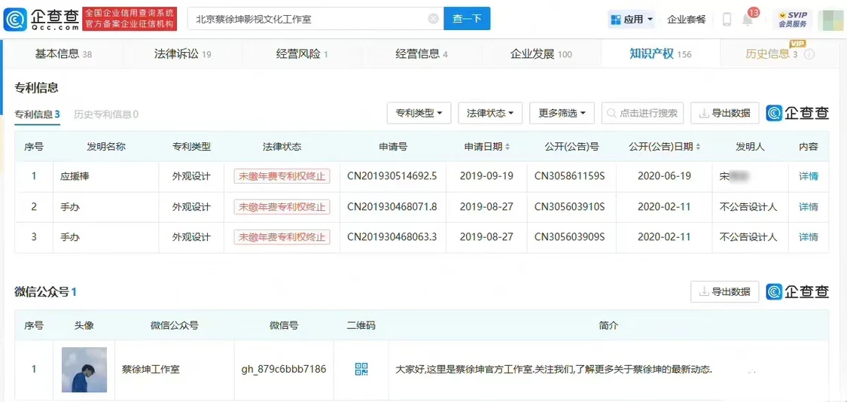This screenshot has height=402, width=847.
Task: Switch to the 基本信息 tab
Action: coord(63,54)
